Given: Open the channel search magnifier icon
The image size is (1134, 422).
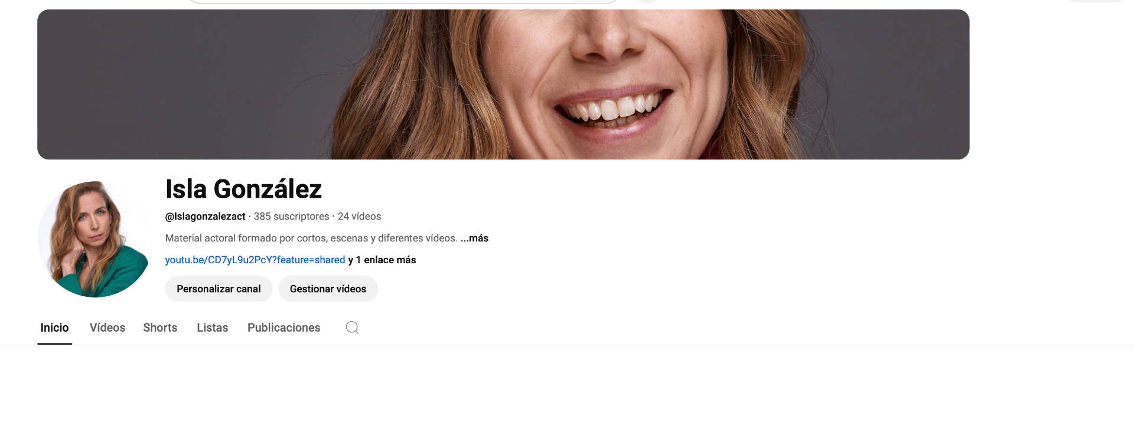Looking at the screenshot, I should 352,328.
